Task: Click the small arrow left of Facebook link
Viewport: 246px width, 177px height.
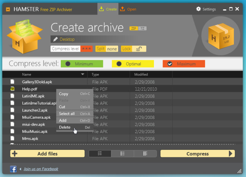Action: 20,169
